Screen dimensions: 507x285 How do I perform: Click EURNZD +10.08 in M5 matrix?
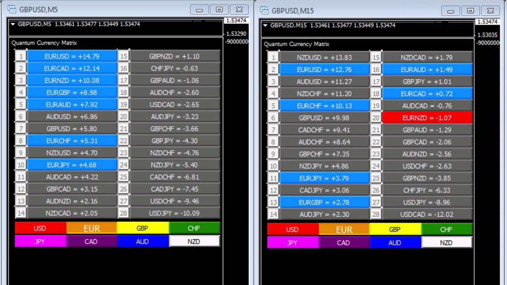click(72, 81)
